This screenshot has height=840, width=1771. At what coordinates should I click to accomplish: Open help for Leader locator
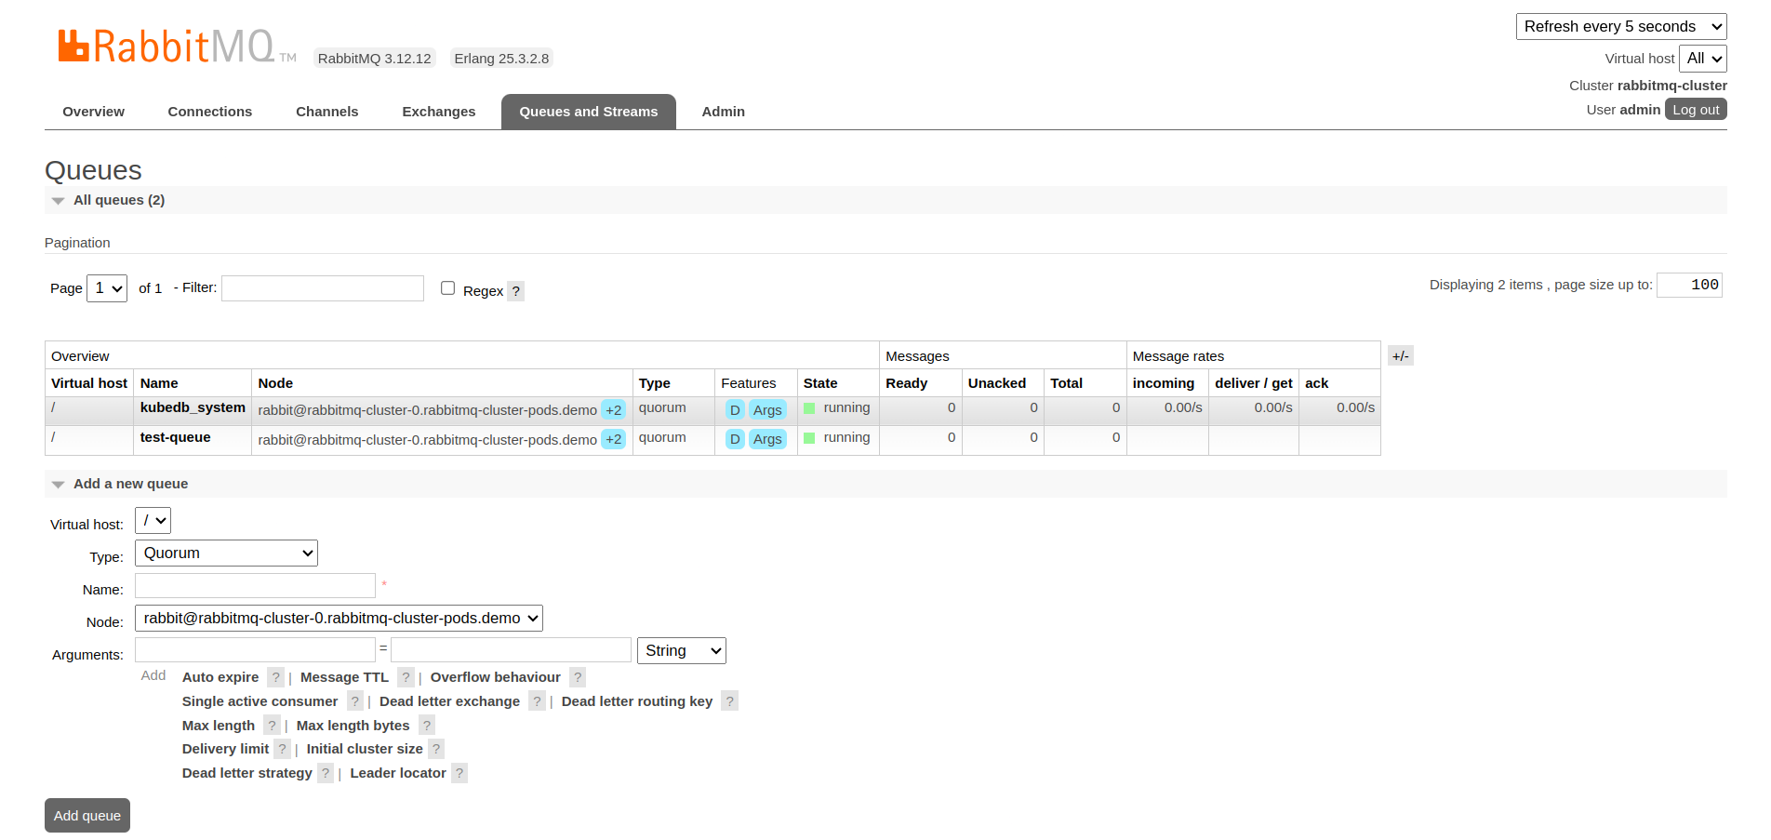459,773
